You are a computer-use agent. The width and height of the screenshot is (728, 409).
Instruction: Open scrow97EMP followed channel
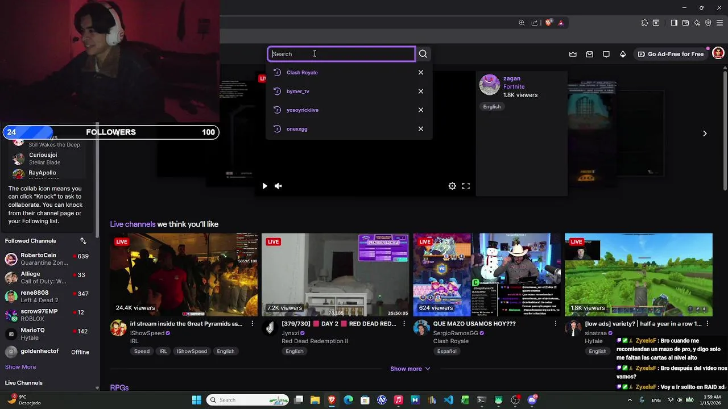coord(48,315)
